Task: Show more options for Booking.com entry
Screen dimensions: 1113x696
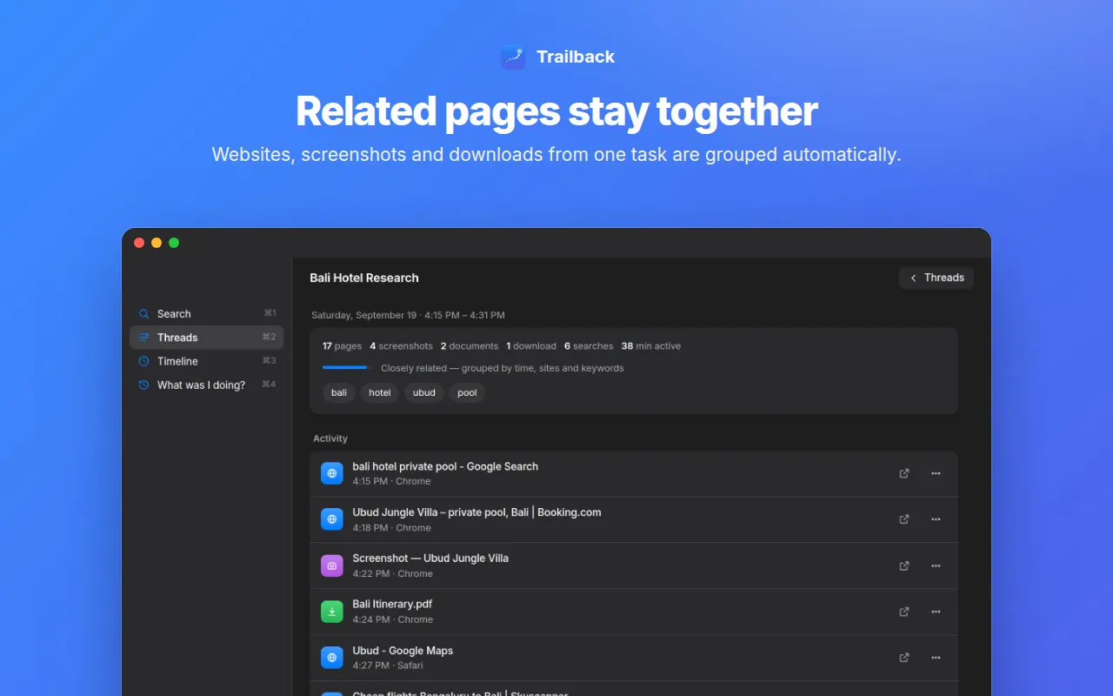Action: pyautogui.click(x=936, y=519)
